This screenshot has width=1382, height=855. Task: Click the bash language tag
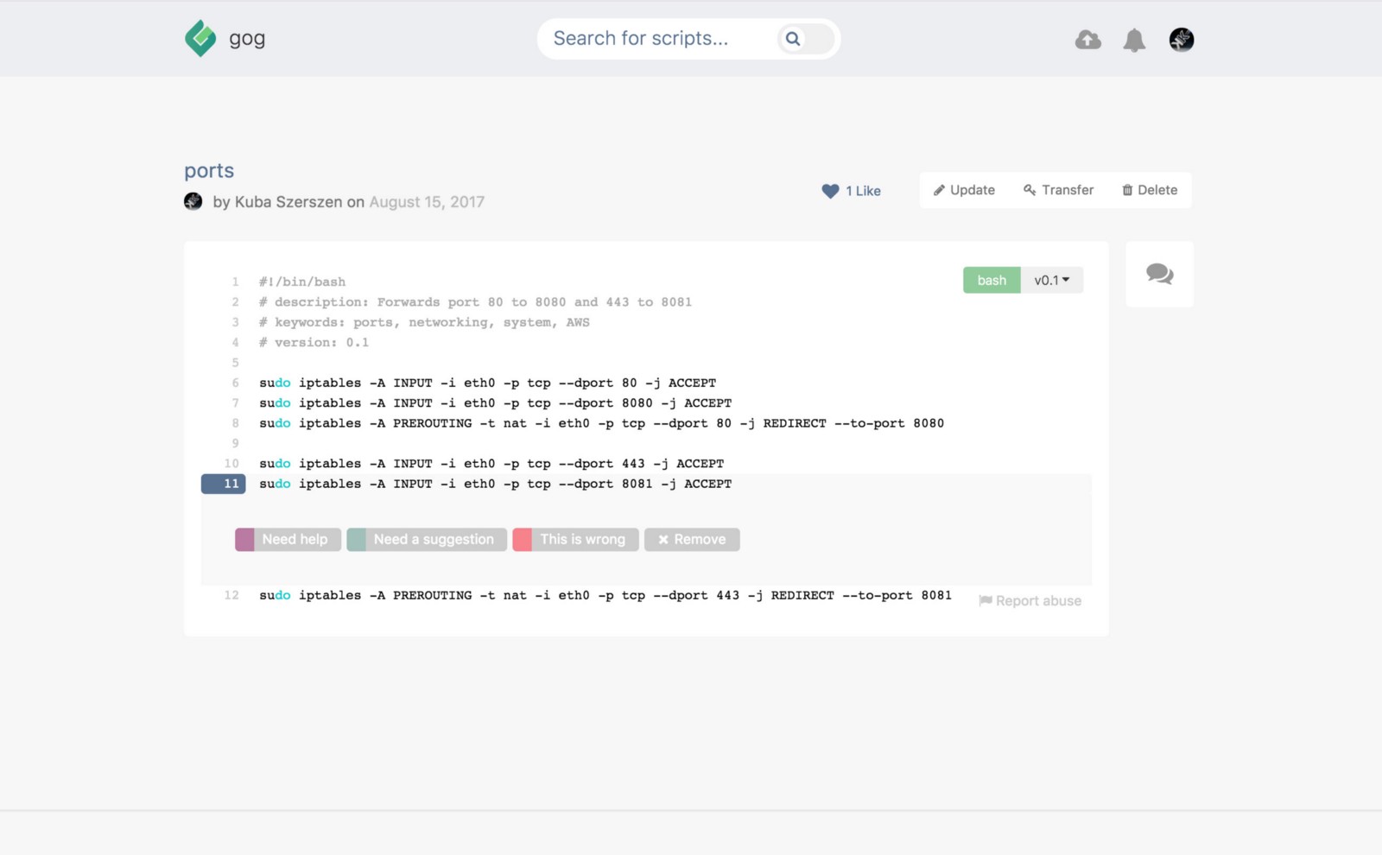pos(992,280)
